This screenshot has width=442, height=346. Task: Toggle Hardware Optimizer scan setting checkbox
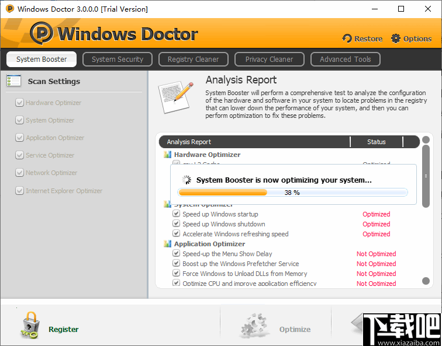pyautogui.click(x=19, y=103)
